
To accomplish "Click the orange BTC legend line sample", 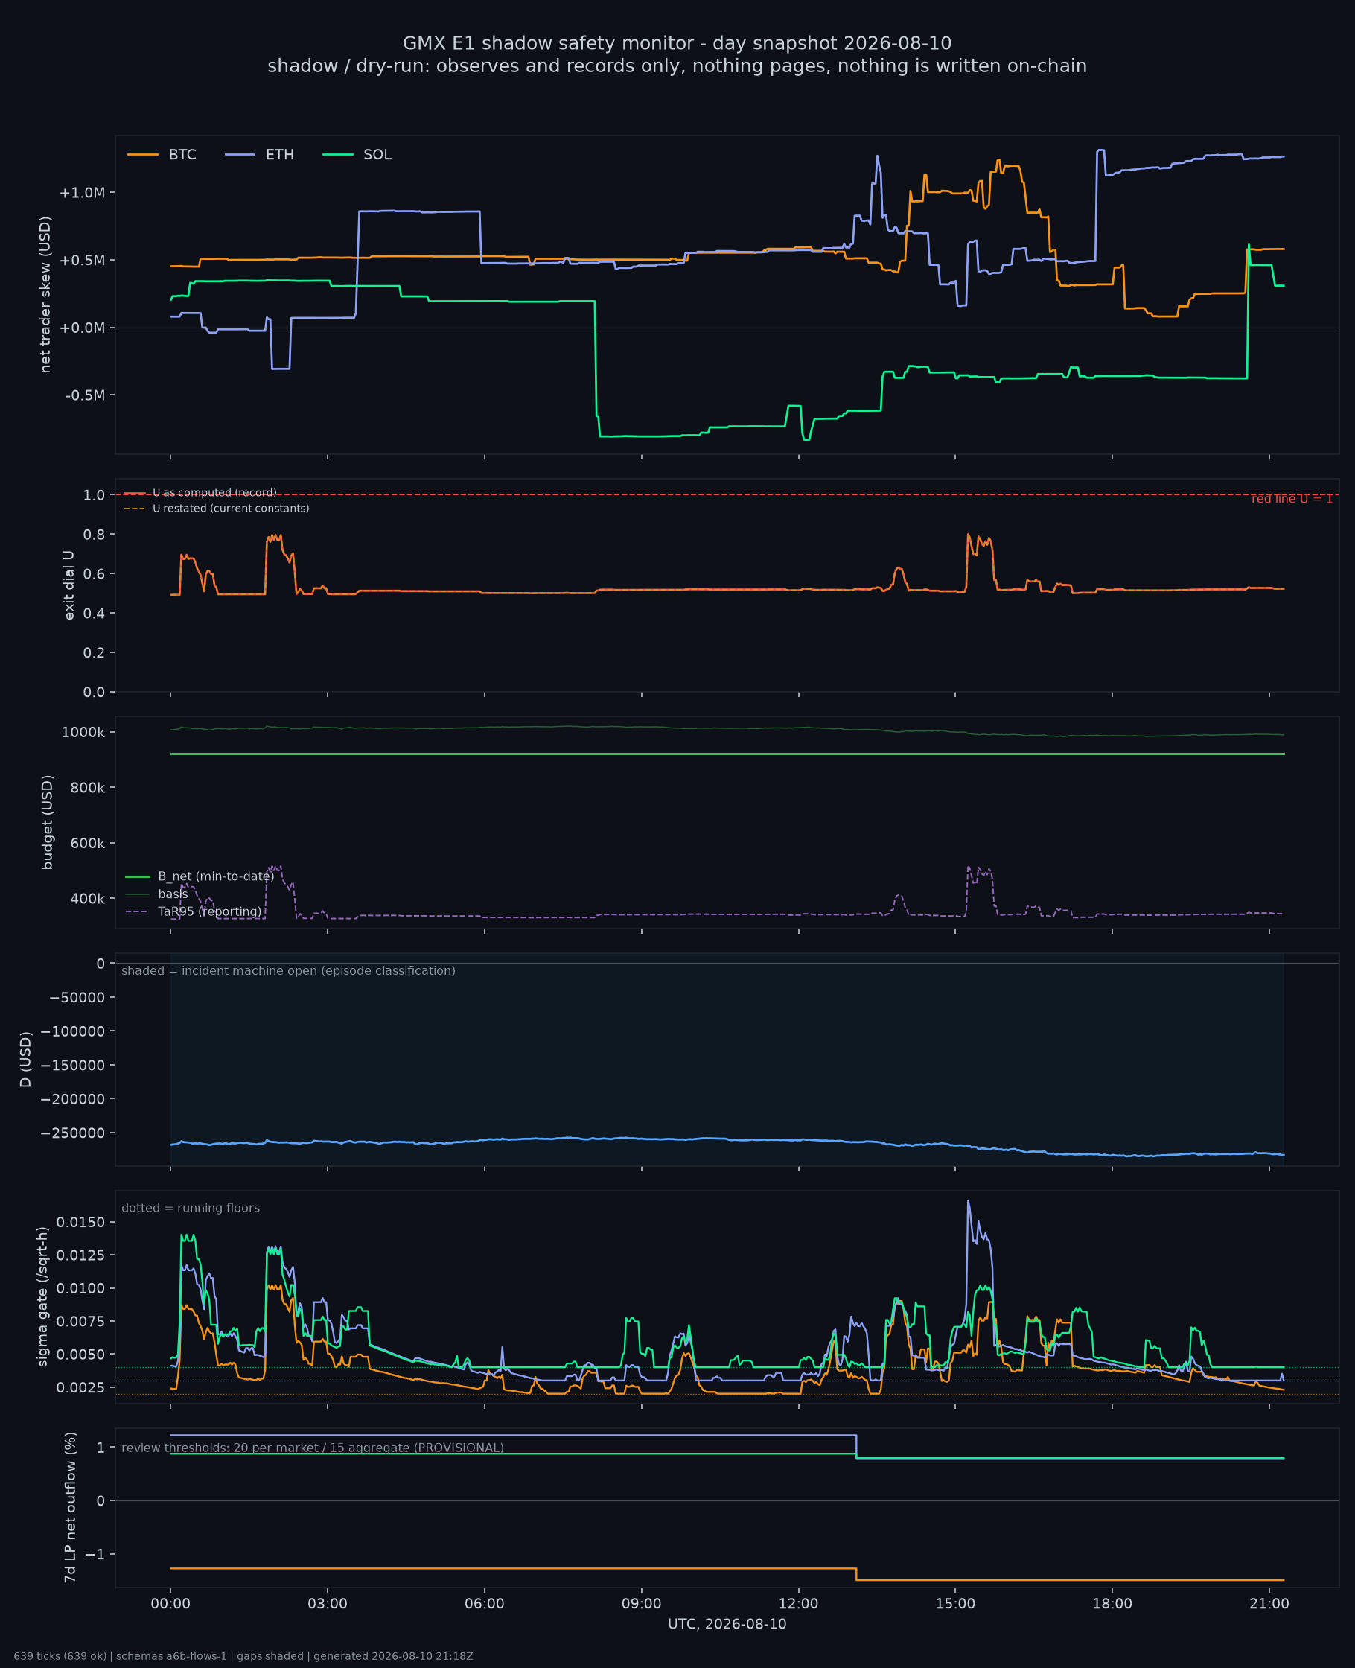I will click(x=143, y=155).
